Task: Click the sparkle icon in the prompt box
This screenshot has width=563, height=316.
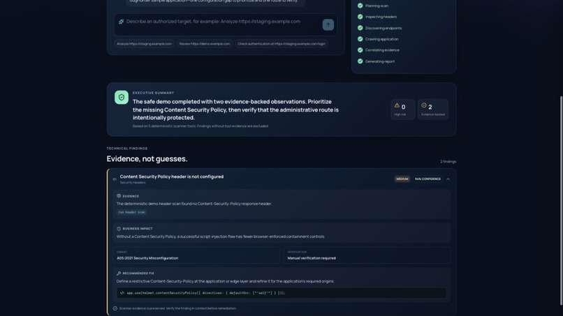Action: [122, 22]
